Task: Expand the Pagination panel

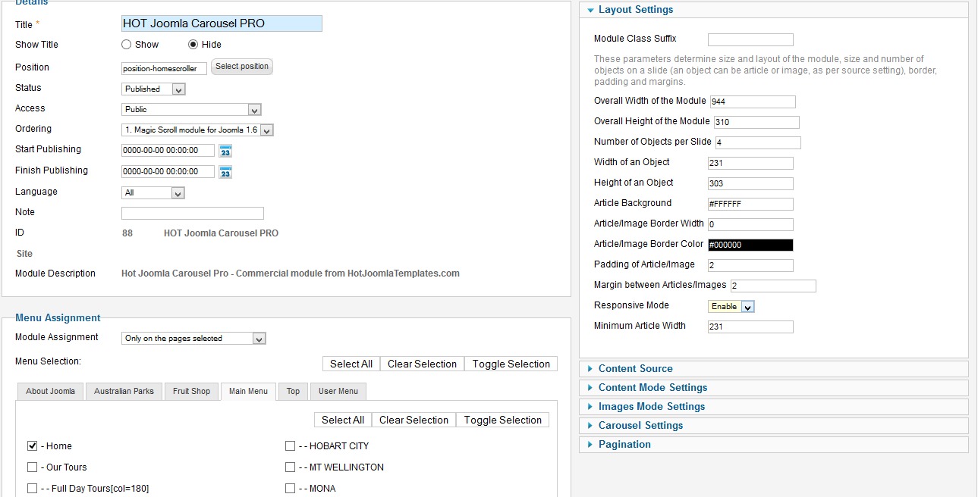Action: (x=774, y=445)
